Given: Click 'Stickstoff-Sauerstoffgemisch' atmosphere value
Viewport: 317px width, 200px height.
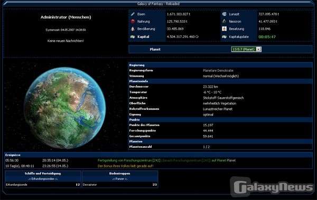Looking at the screenshot, I should click(x=223, y=98).
